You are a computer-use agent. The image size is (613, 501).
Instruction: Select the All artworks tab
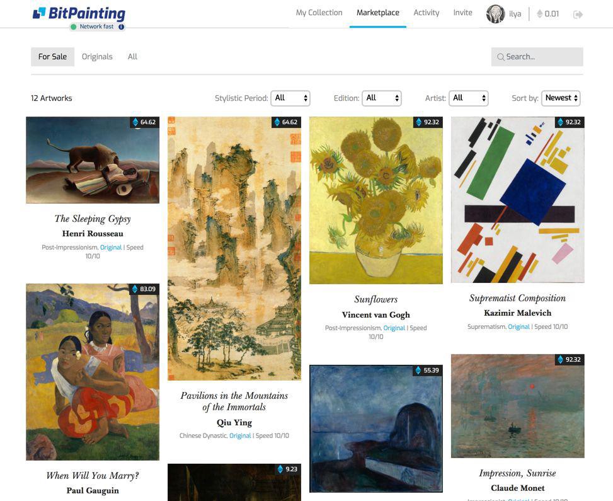(132, 57)
